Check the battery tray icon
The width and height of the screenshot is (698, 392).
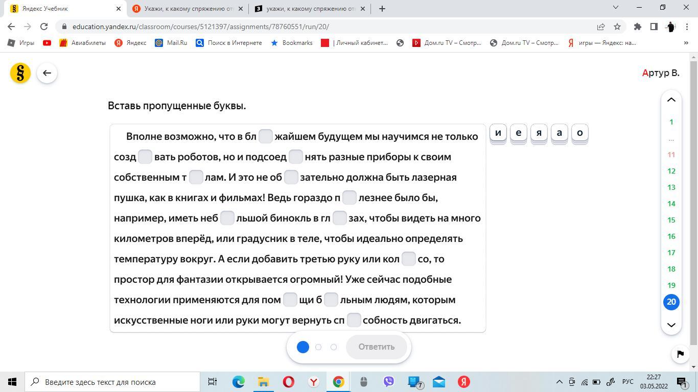pos(597,382)
